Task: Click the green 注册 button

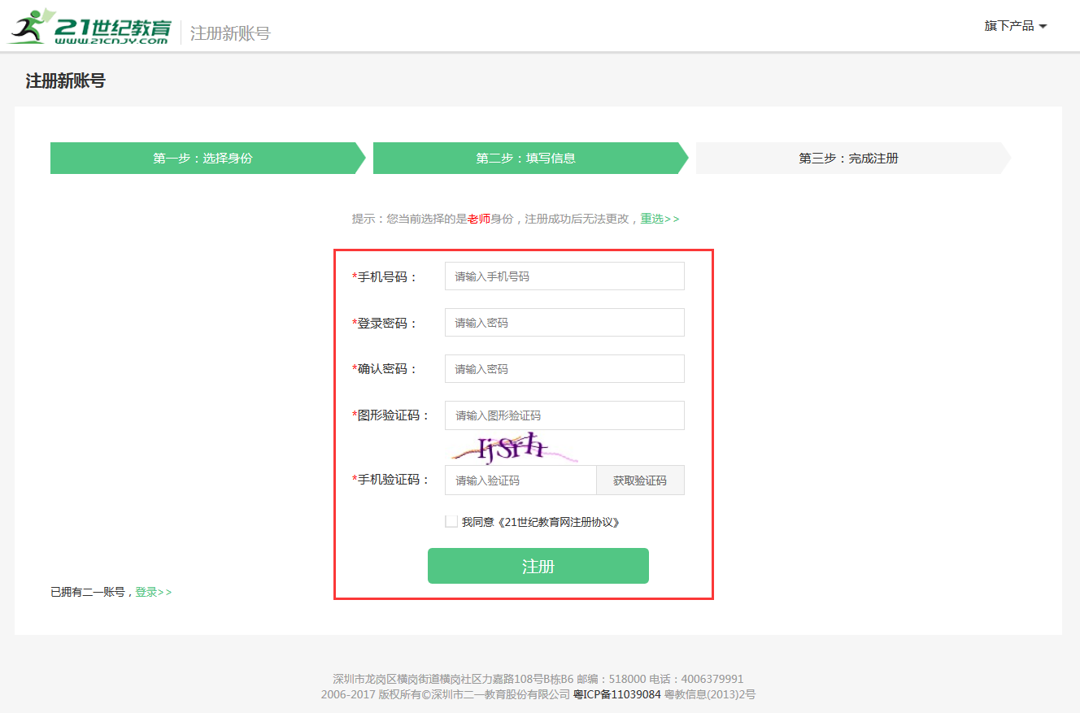Action: point(538,566)
